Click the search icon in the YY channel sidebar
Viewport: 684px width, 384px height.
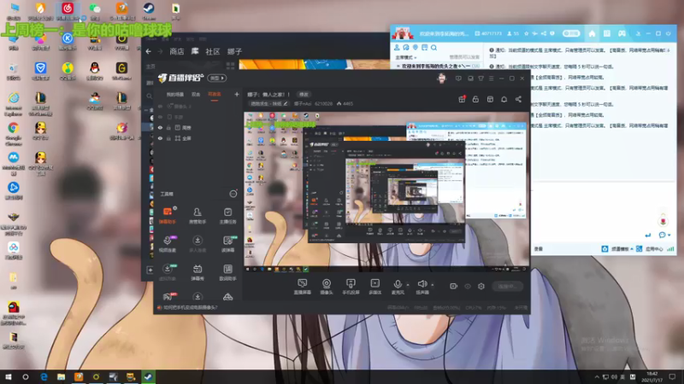pyautogui.click(x=433, y=48)
